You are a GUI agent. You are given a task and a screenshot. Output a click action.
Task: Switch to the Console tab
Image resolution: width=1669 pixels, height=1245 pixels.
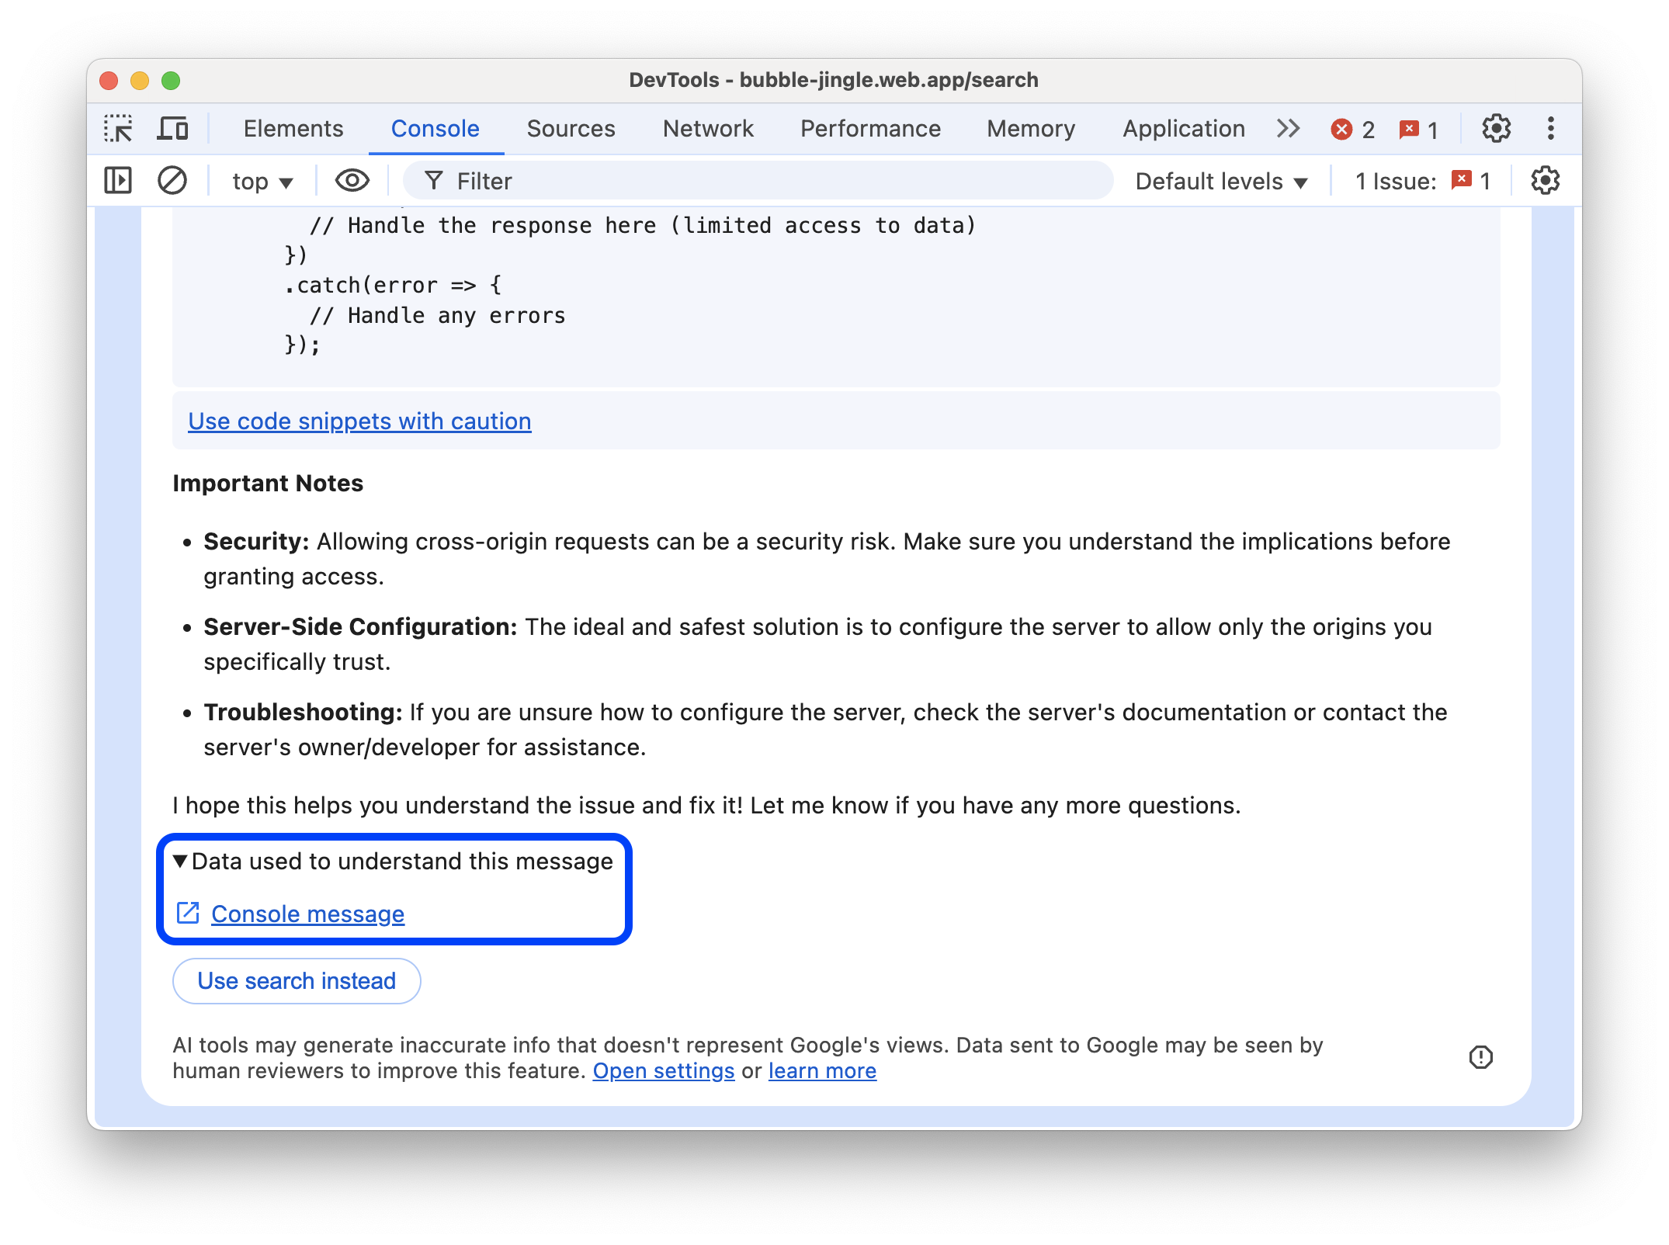pos(437,127)
